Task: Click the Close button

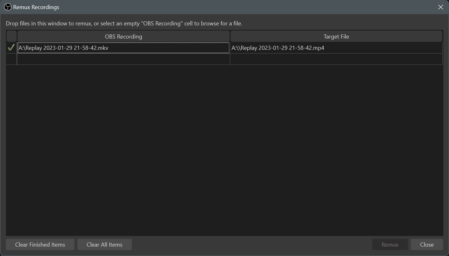Action: point(427,244)
